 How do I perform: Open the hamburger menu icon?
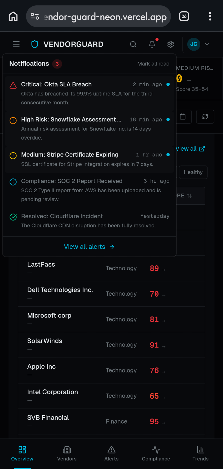coord(16,44)
